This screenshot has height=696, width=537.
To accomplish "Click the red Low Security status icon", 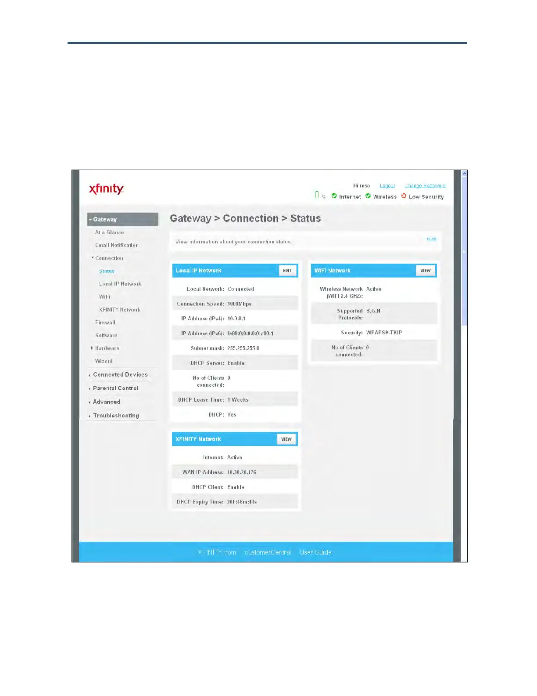I will point(404,196).
